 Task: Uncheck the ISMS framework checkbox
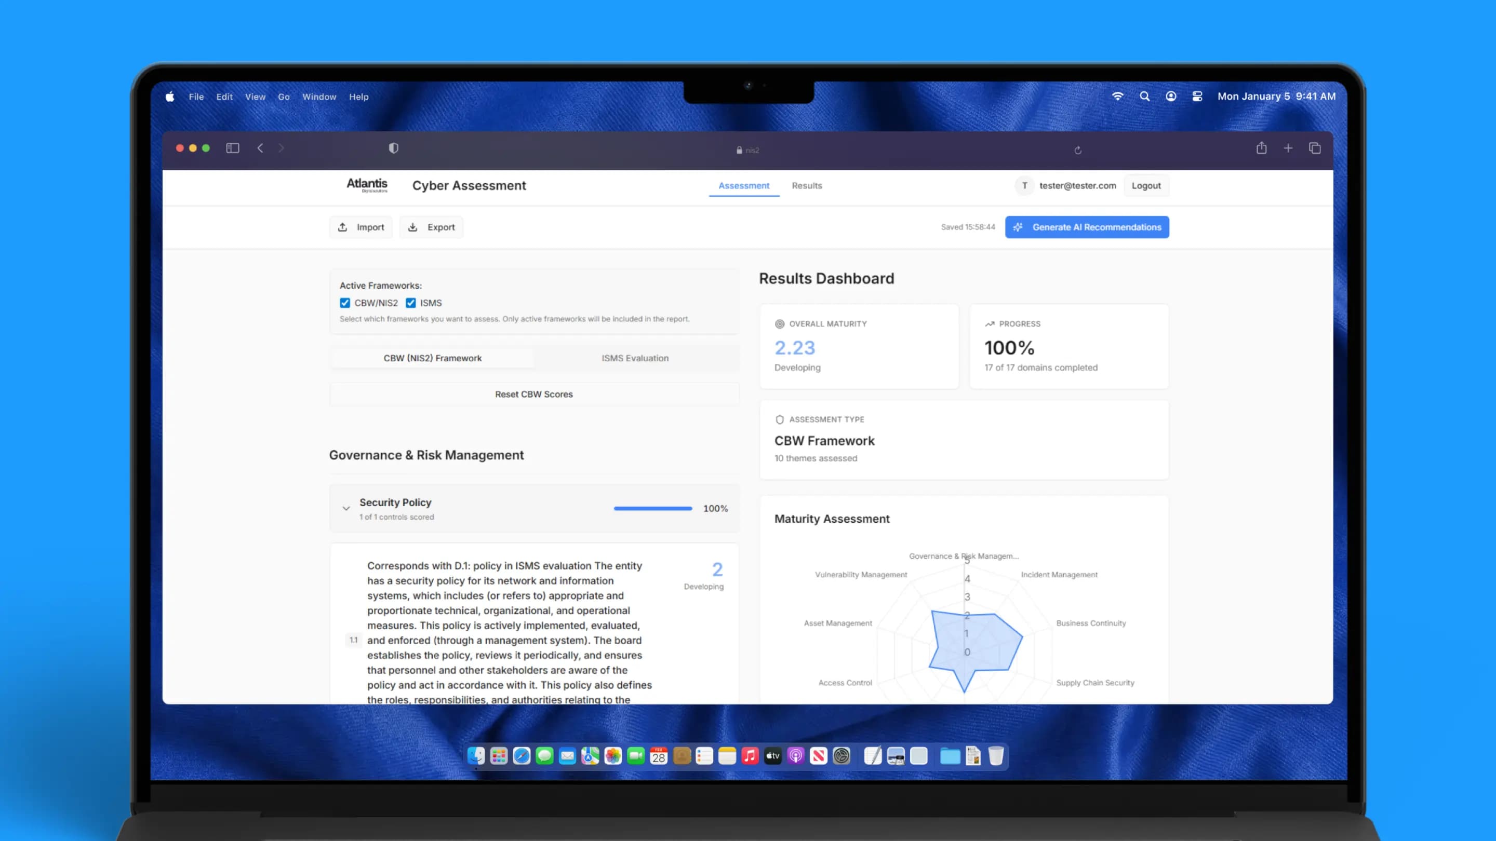[x=410, y=303]
